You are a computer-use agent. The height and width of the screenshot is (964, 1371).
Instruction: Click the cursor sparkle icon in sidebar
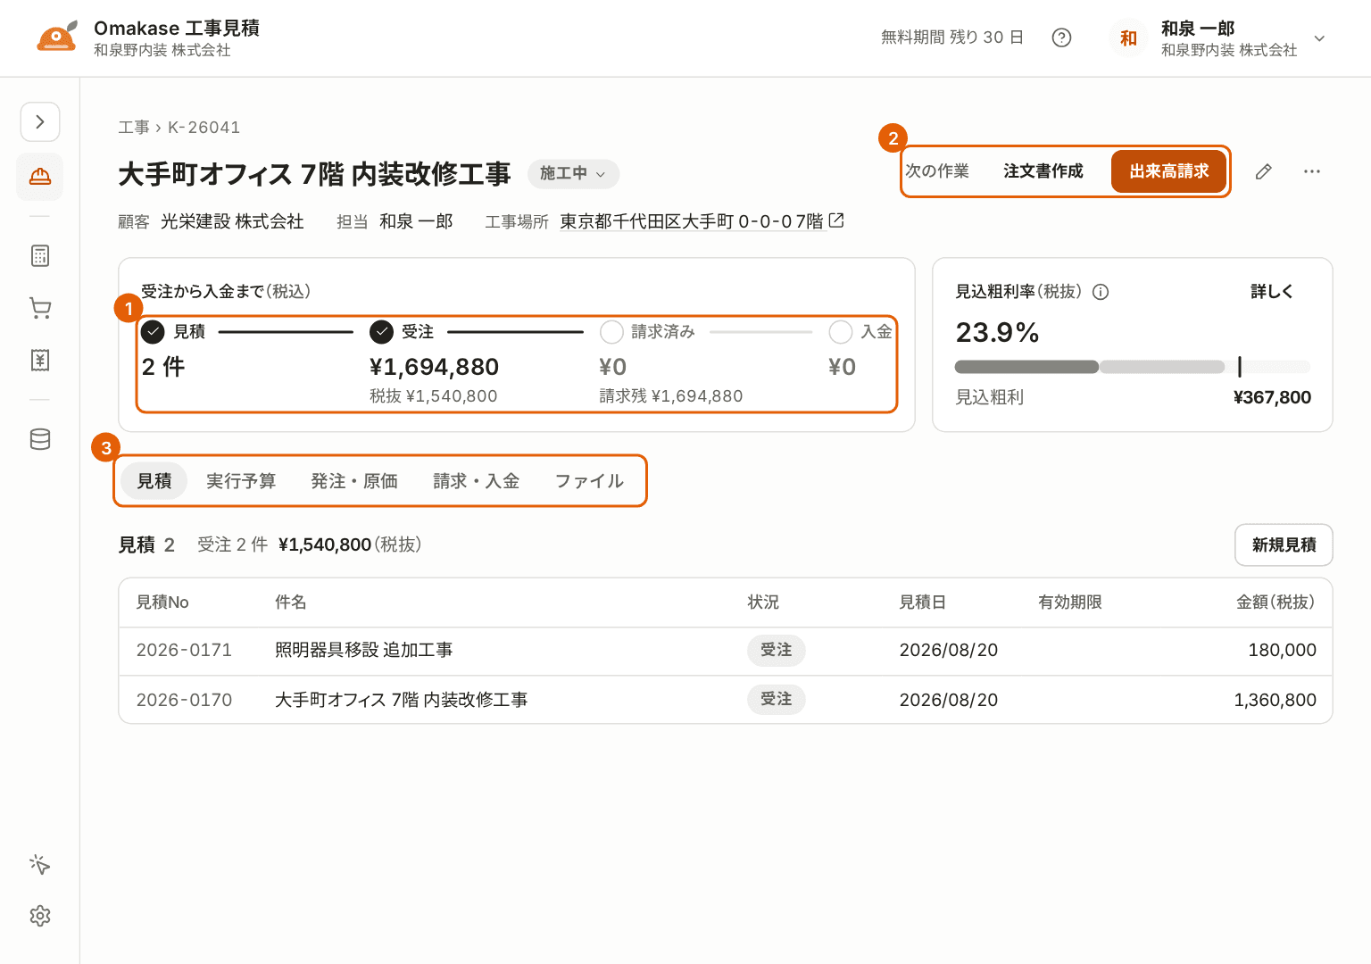pos(40,864)
